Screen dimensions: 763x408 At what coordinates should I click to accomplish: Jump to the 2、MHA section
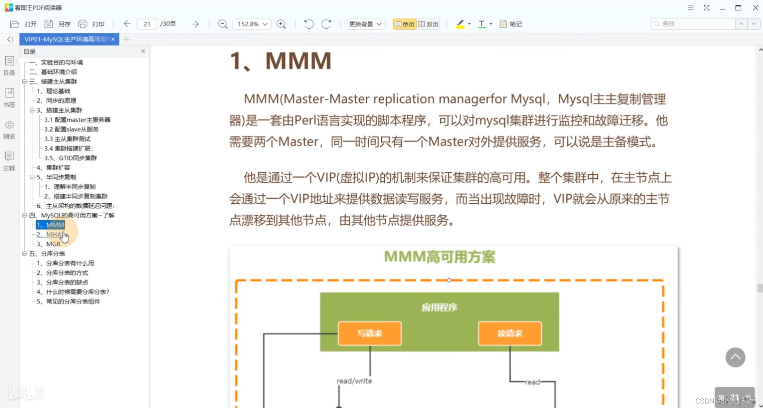tap(49, 235)
